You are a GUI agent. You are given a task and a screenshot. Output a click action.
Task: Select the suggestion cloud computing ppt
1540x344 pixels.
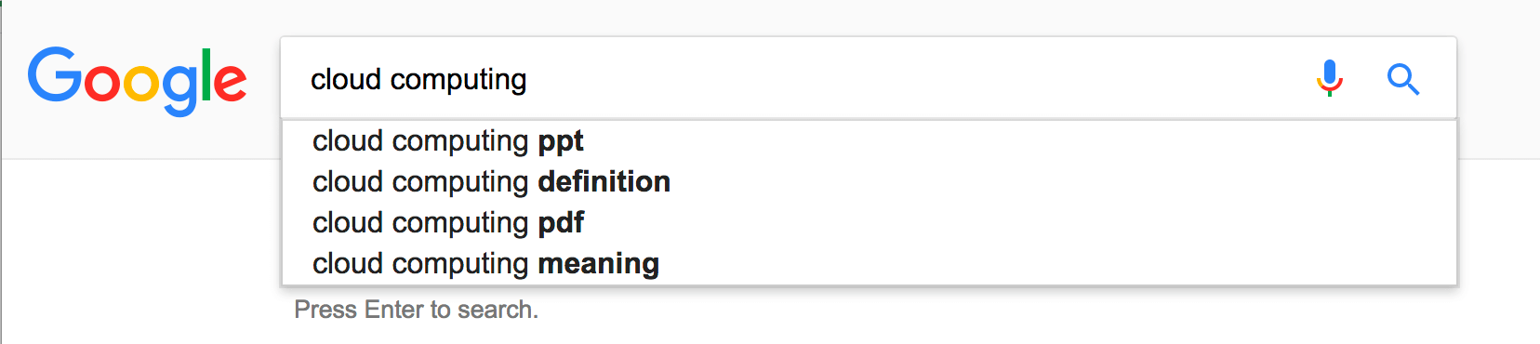(x=869, y=141)
